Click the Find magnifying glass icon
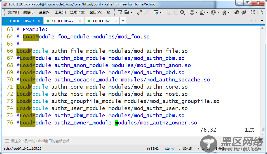 [183, 12]
